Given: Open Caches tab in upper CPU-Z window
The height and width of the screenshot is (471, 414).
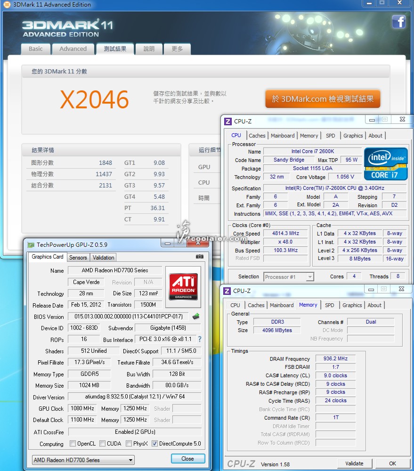Looking at the screenshot, I should point(257,136).
